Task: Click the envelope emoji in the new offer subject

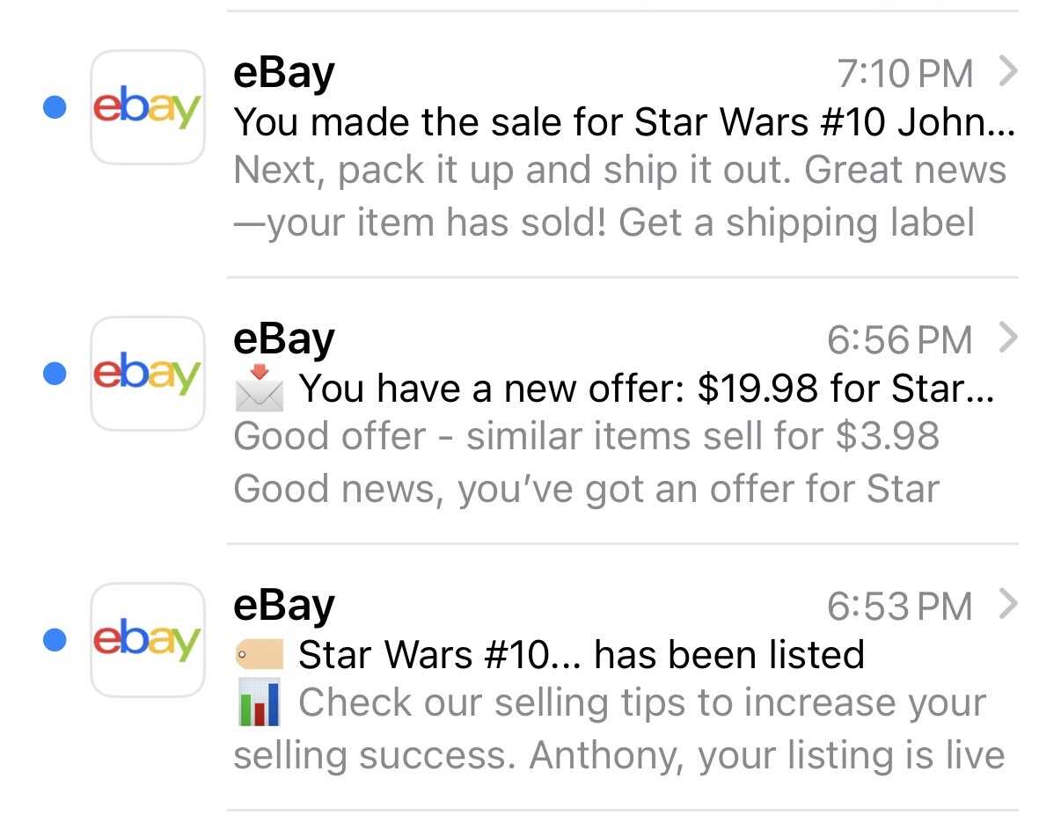Action: pos(260,390)
